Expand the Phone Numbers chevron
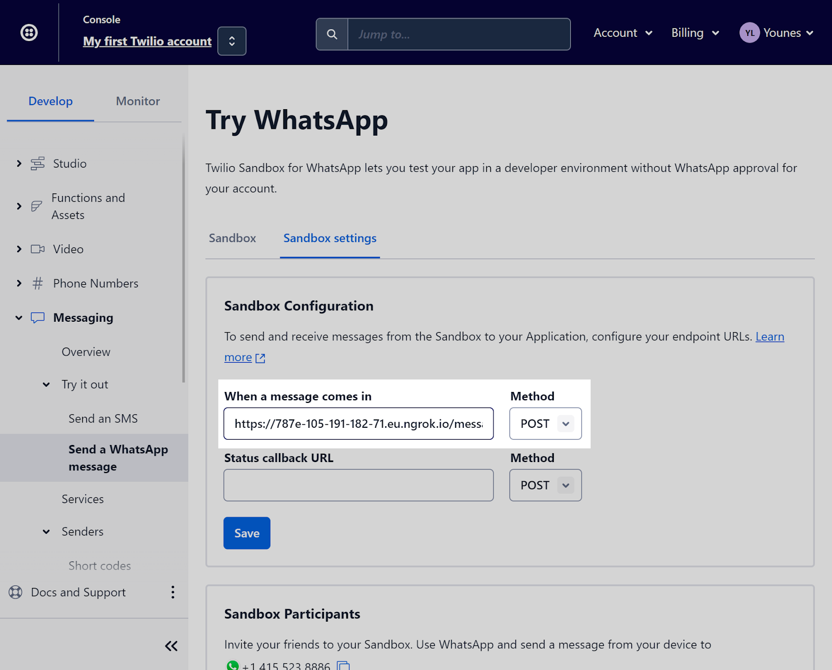832x670 pixels. [19, 283]
